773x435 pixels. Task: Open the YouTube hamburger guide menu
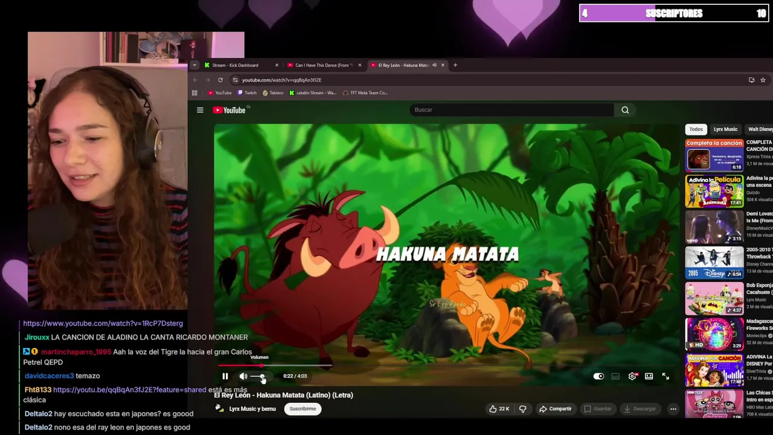coord(200,110)
